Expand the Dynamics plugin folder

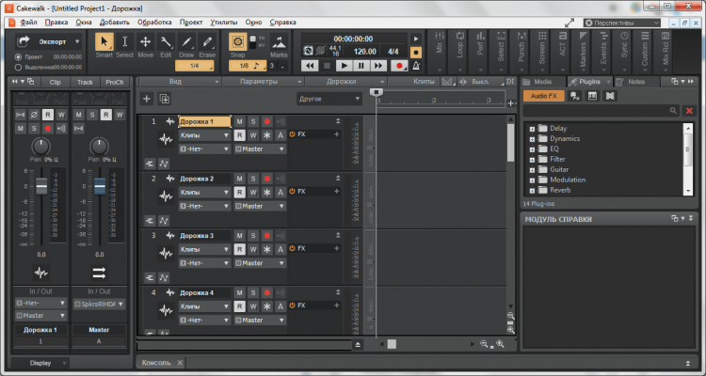click(x=533, y=139)
